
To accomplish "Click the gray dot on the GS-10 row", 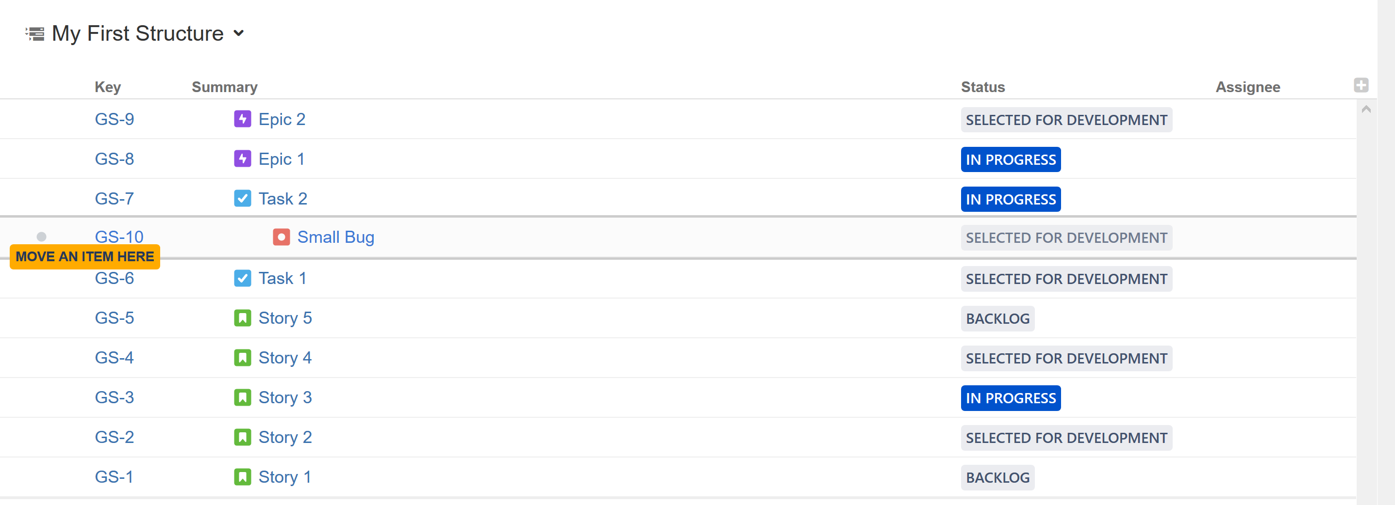I will [x=42, y=237].
